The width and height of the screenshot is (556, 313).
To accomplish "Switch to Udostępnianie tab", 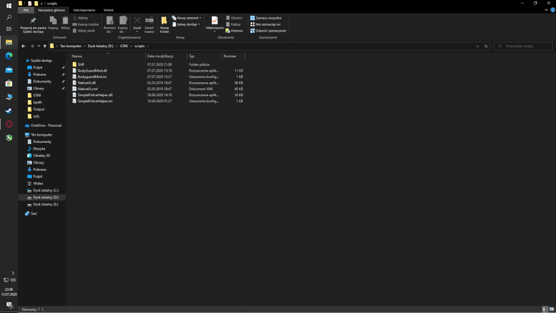I will click(84, 10).
